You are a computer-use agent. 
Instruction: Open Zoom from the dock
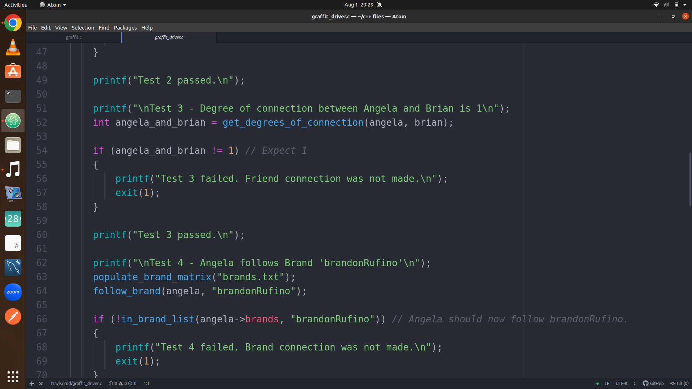point(13,292)
